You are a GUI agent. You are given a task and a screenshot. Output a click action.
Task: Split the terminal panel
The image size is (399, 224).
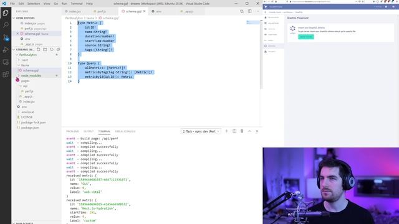click(x=234, y=131)
